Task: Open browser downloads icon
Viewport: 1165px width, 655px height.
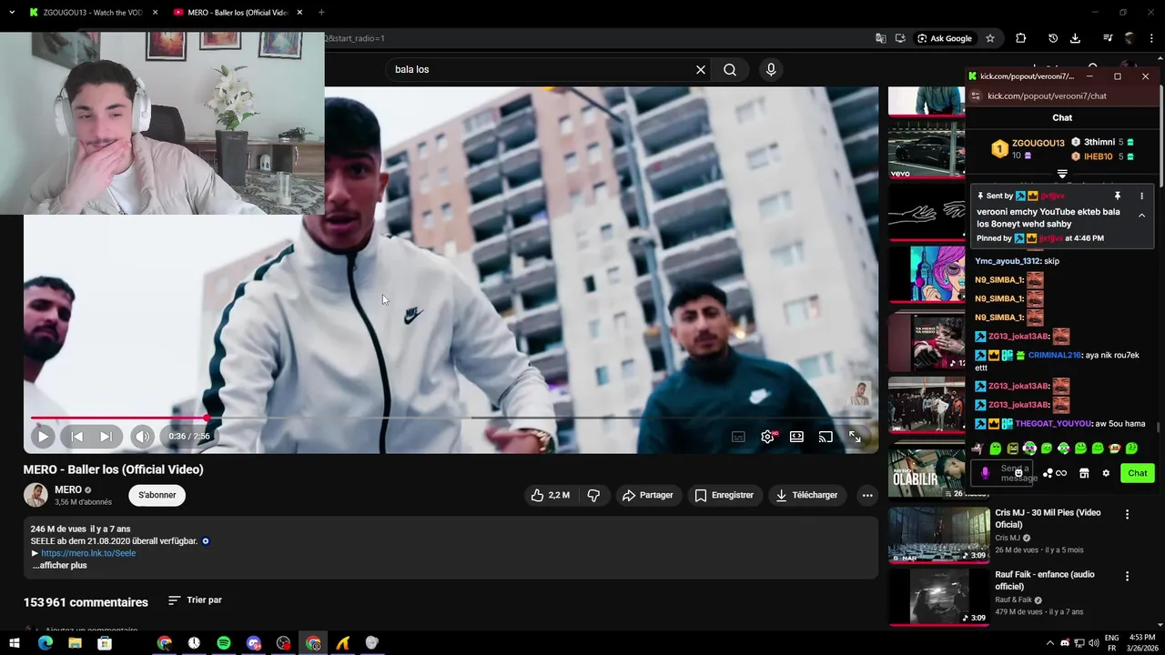Action: (1075, 38)
